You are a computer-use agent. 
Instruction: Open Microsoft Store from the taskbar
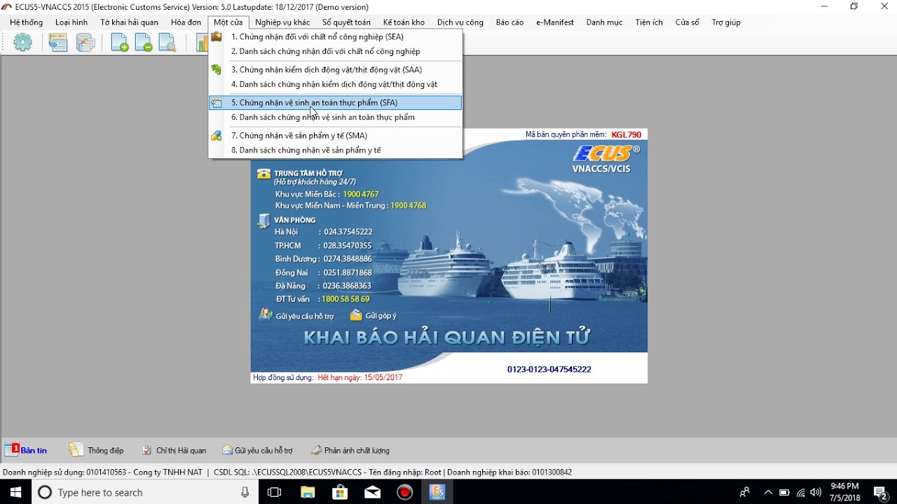(x=340, y=492)
